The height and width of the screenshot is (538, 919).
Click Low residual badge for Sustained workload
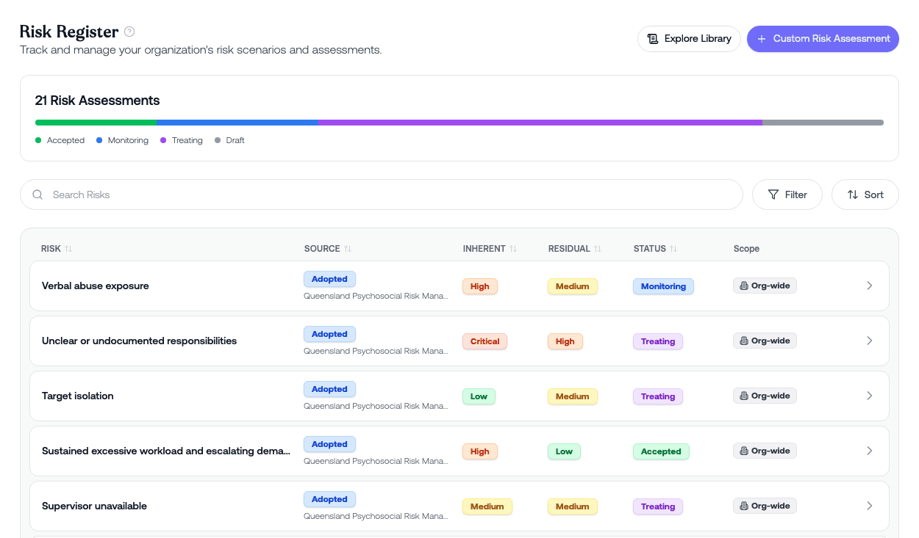point(564,451)
